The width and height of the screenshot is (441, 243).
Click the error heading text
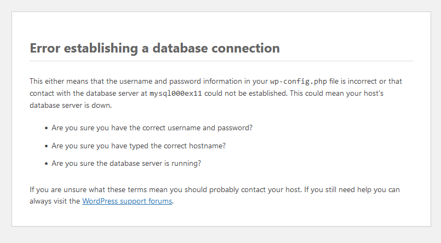pyautogui.click(x=154, y=48)
